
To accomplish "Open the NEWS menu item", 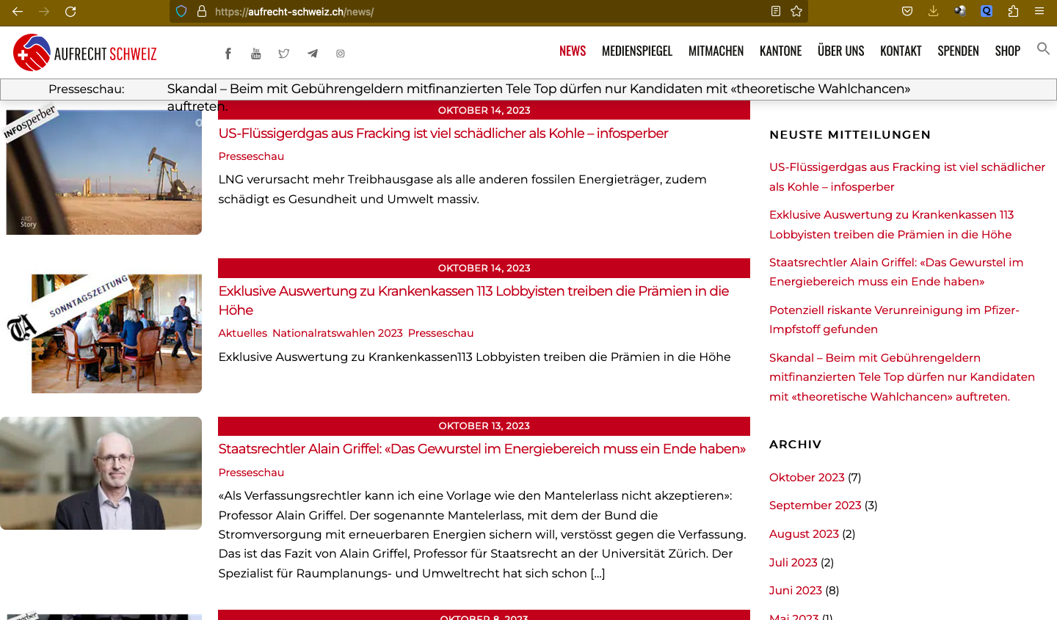I will [573, 51].
